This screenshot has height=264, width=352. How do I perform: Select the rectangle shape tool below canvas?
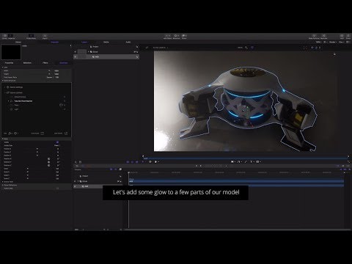click(x=232, y=161)
